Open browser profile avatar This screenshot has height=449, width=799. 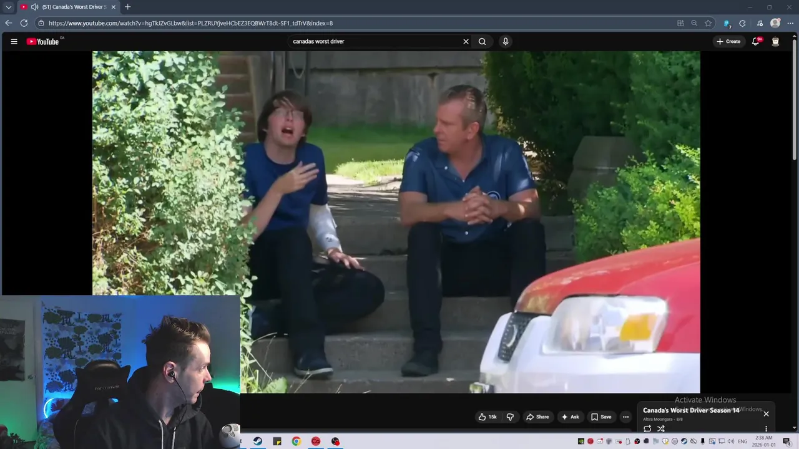(775, 23)
